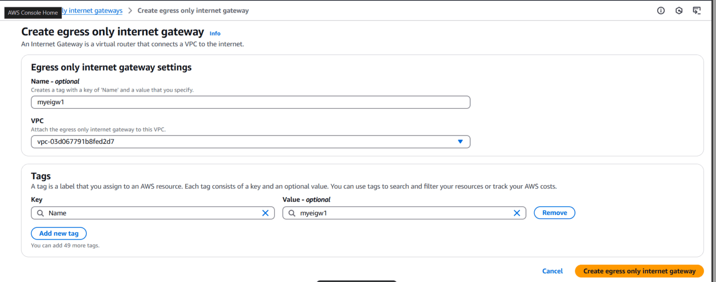Image resolution: width=716 pixels, height=282 pixels.
Task: Open the Info link beside the page title
Action: tap(215, 33)
